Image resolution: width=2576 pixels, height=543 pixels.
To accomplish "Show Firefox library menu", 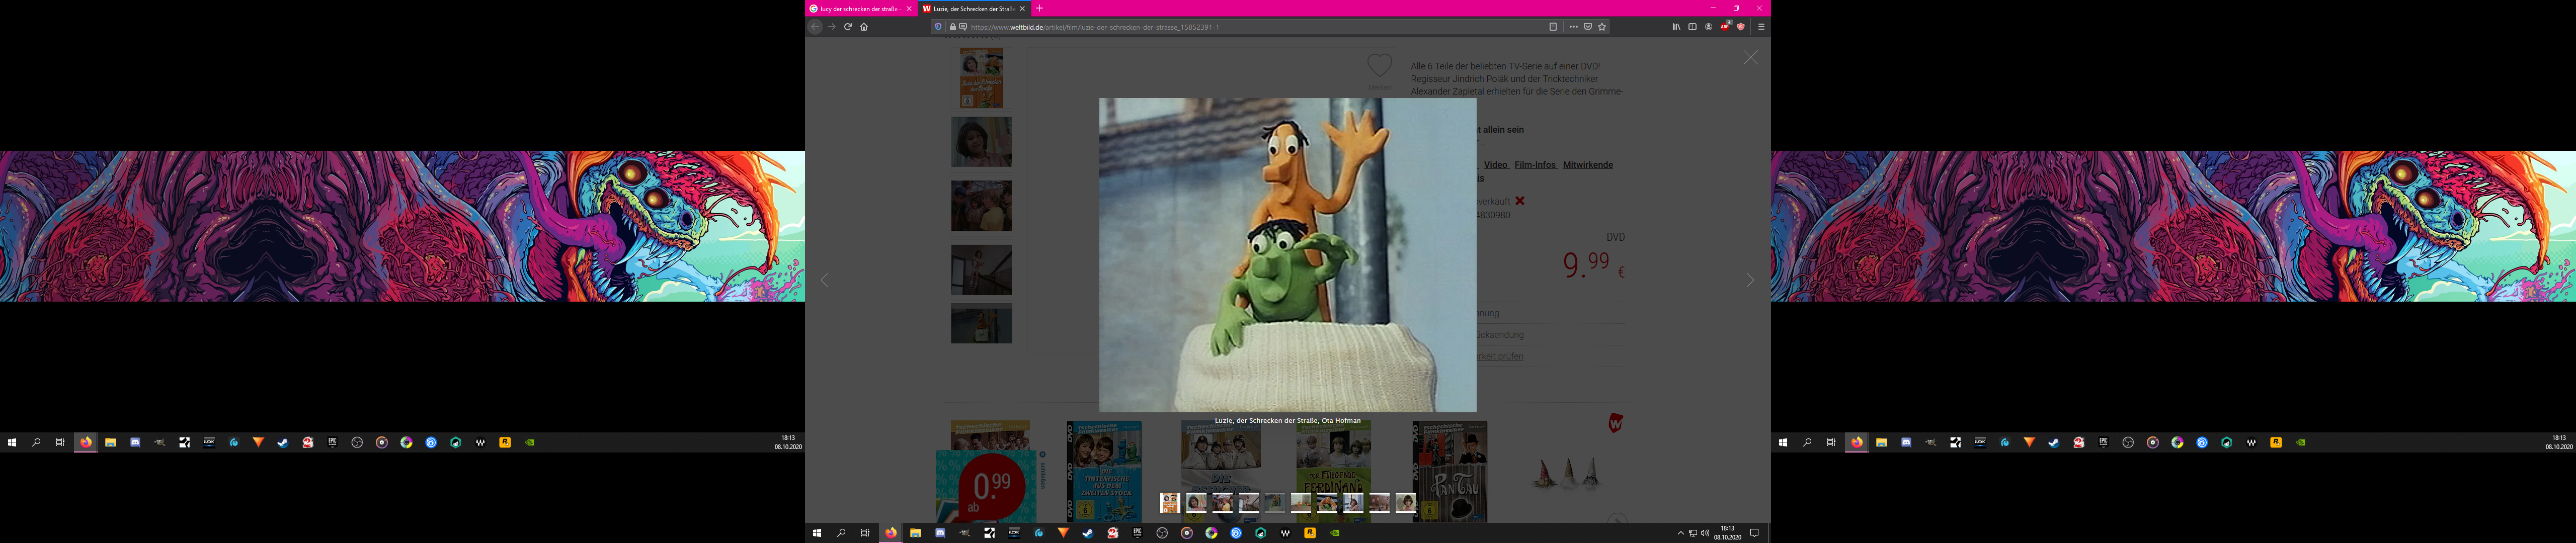I will (x=1676, y=27).
